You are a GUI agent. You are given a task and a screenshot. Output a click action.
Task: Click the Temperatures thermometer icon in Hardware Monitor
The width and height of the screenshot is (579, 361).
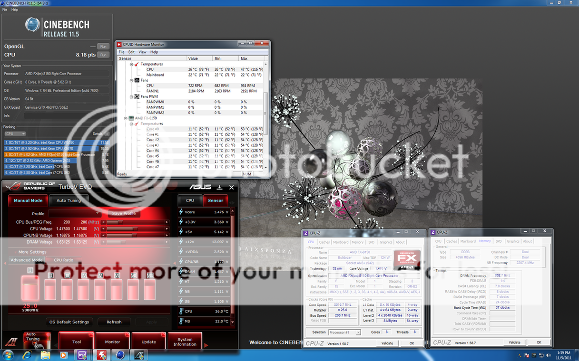click(137, 64)
